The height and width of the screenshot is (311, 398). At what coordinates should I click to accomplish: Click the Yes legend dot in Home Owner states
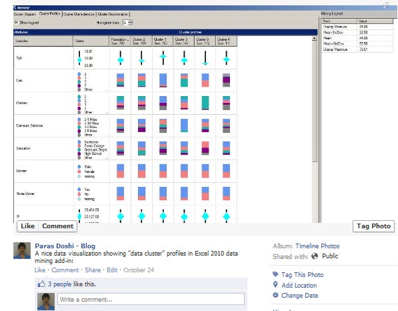(79, 190)
